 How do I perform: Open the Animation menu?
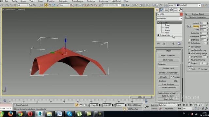click(63, 1)
